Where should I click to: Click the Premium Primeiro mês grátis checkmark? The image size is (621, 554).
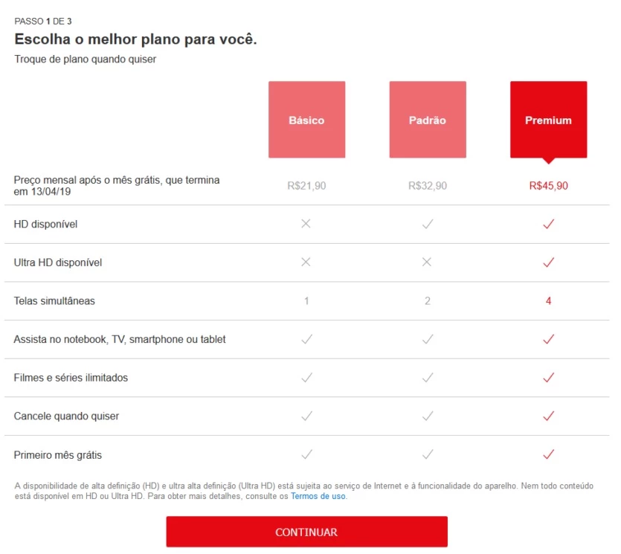coord(549,454)
